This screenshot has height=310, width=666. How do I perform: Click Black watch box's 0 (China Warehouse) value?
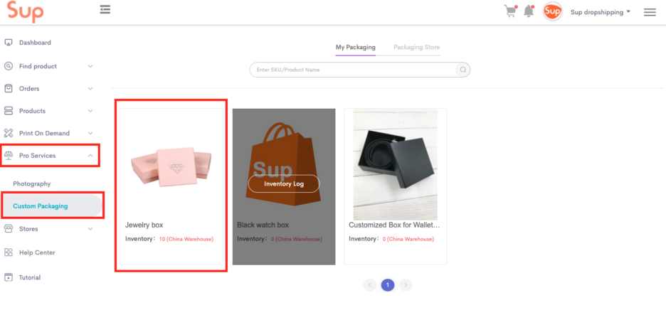pyautogui.click(x=297, y=239)
